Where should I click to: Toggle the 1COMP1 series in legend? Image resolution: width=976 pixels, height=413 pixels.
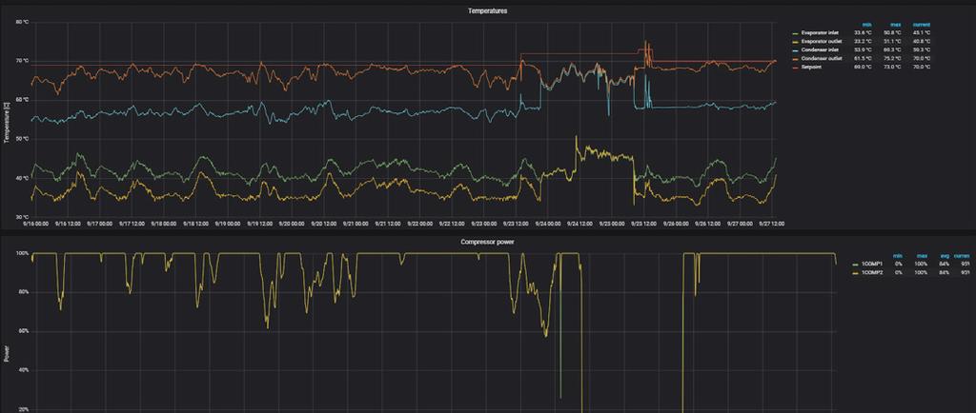(x=872, y=264)
